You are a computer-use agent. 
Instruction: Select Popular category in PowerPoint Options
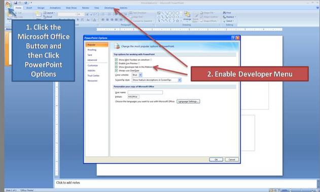pyautogui.click(x=97, y=45)
